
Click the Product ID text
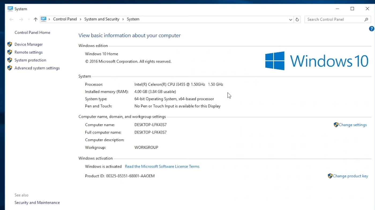tap(120, 176)
